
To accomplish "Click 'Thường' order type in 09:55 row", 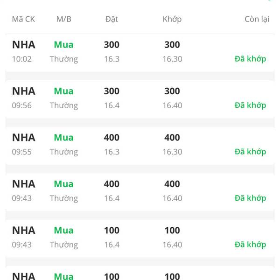I will (x=64, y=152).
